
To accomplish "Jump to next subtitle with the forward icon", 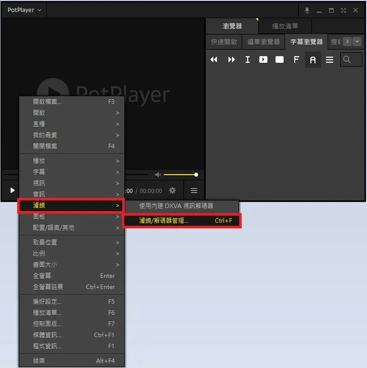I will pos(232,60).
